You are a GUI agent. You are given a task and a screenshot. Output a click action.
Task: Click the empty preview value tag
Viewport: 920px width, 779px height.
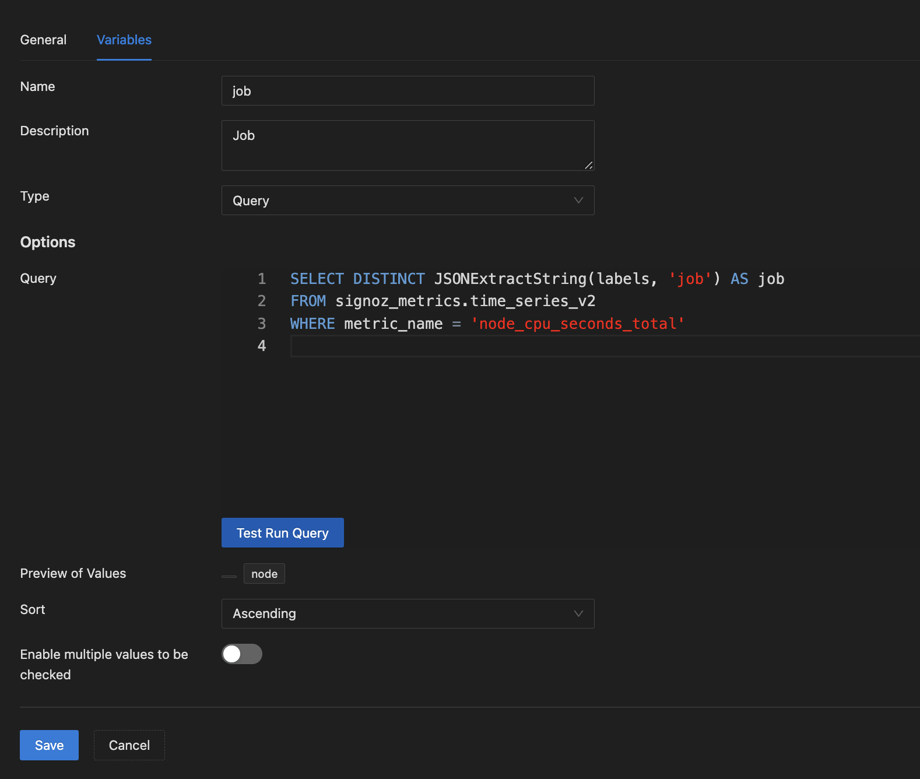[229, 576]
